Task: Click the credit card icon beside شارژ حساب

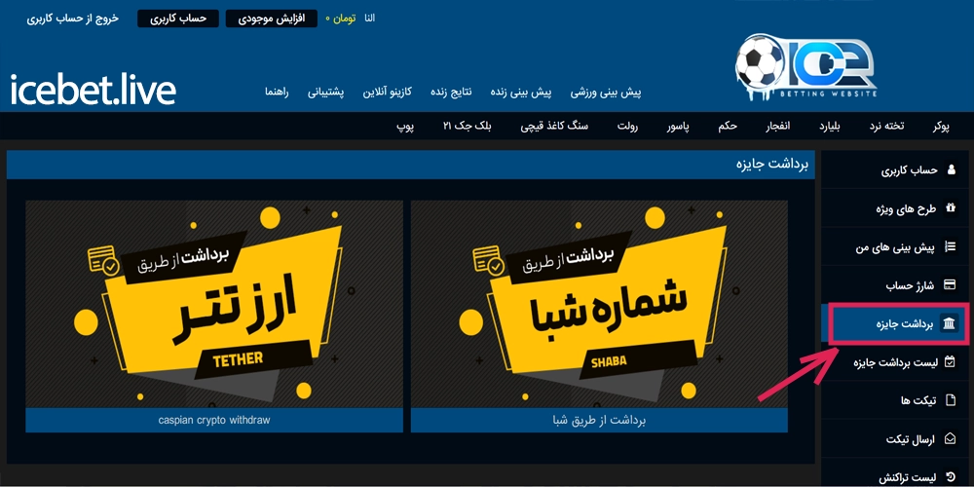Action: pyautogui.click(x=949, y=284)
